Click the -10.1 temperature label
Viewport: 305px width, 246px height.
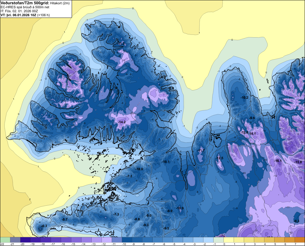(x=166, y=162)
